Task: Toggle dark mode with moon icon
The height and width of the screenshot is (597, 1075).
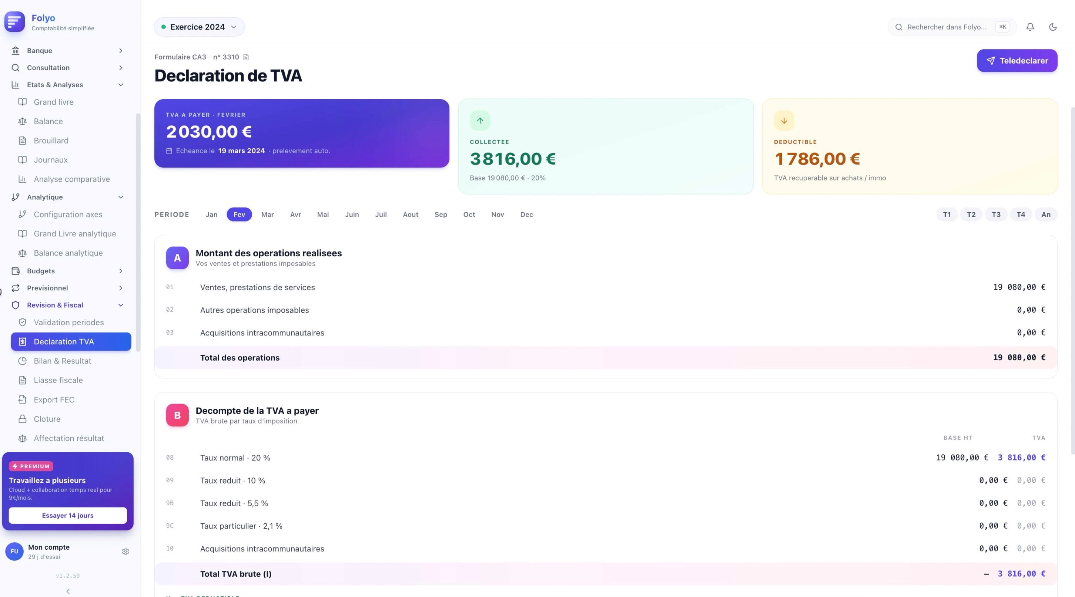Action: pyautogui.click(x=1053, y=27)
